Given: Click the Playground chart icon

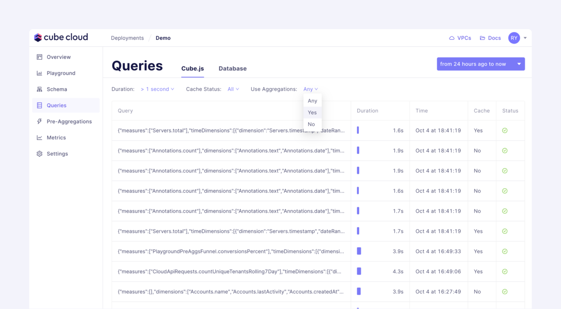Looking at the screenshot, I should (x=39, y=73).
